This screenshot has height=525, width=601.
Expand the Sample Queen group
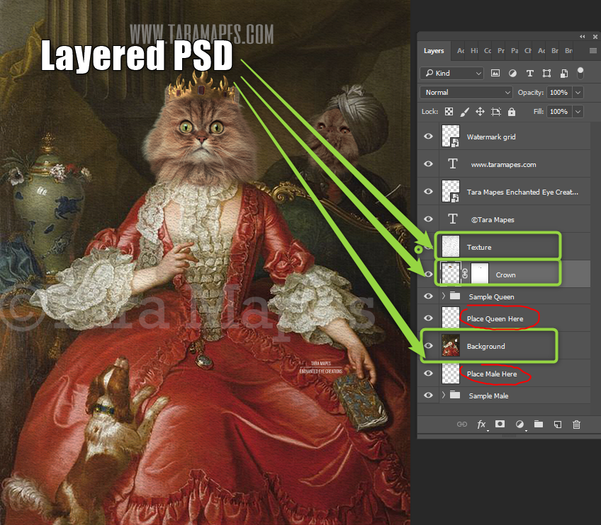pos(444,296)
